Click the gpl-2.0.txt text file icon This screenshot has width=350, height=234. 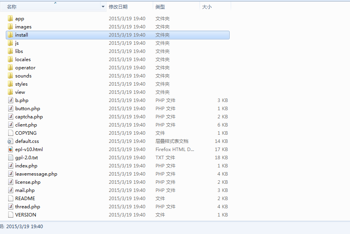point(11,157)
